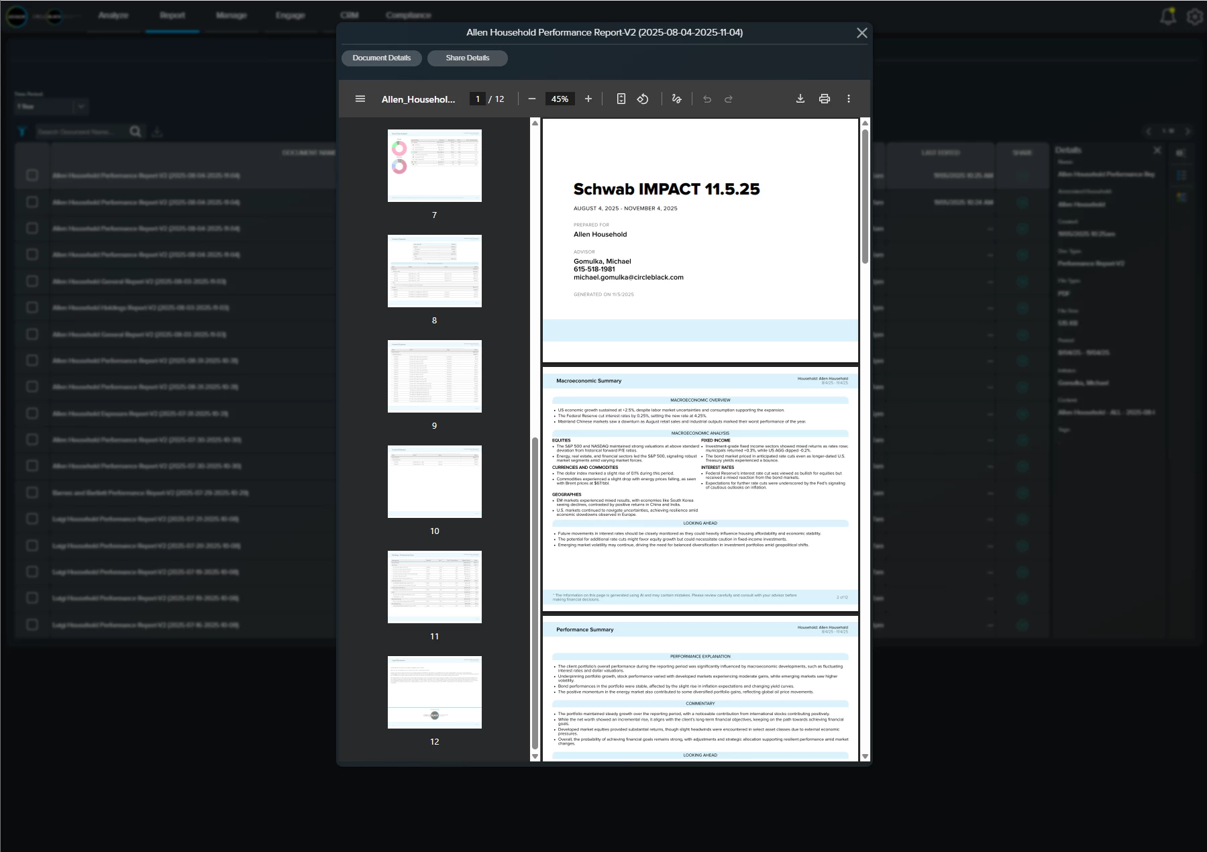
Task: Click the notifications bell icon
Action: click(x=1168, y=16)
